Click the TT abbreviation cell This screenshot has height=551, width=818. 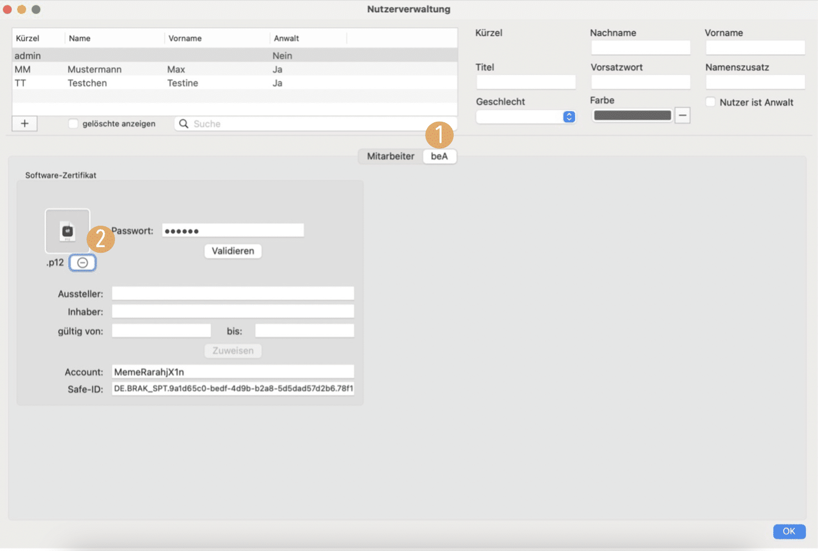click(20, 83)
